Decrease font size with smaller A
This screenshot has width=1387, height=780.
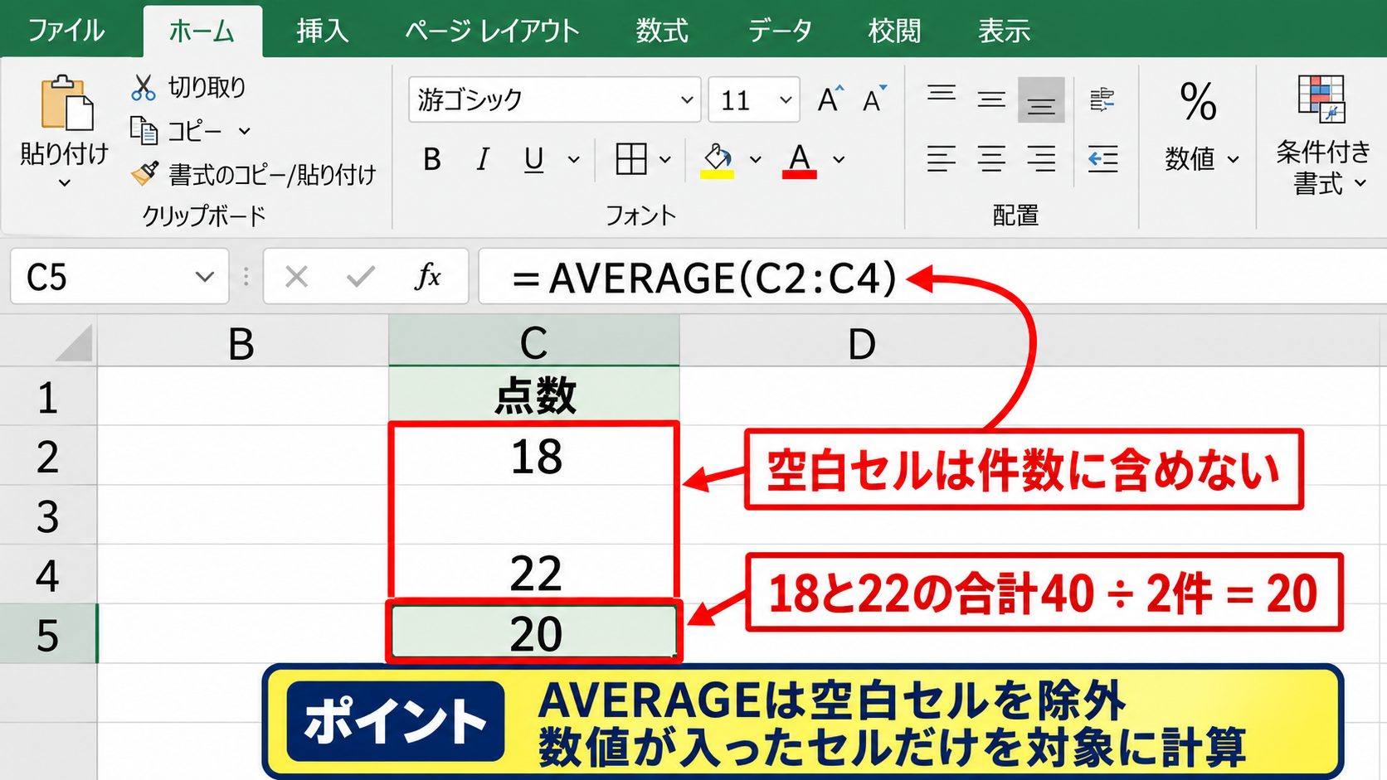874,99
